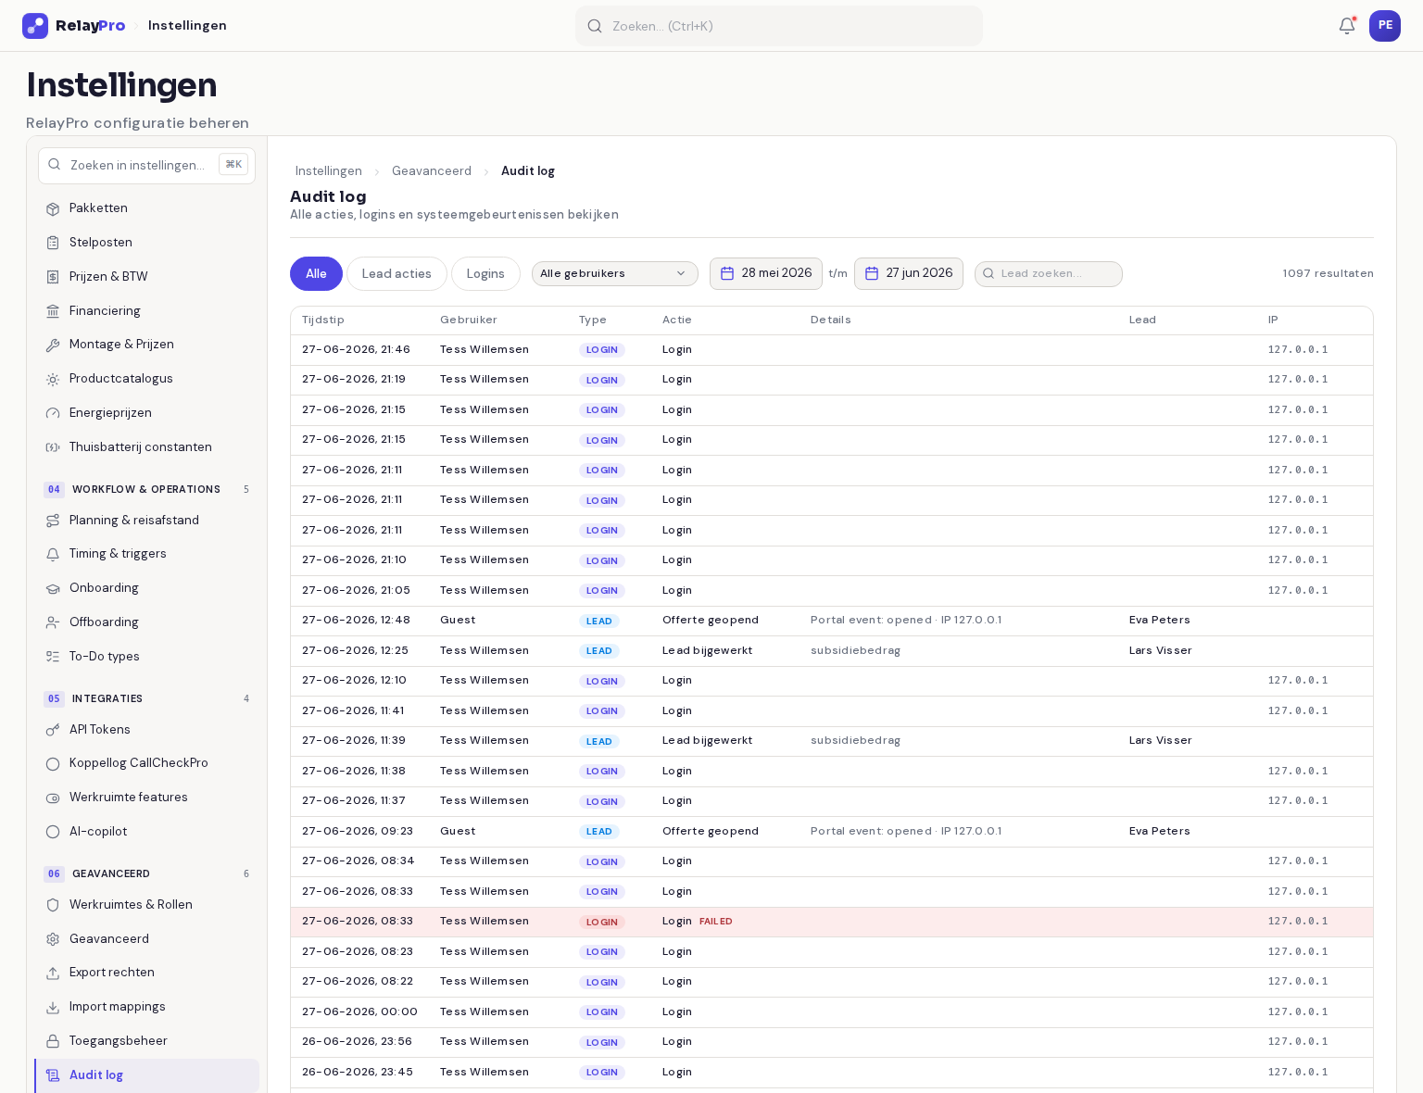
Task: Click the Planning & reisafstand route icon
Action: tap(53, 521)
